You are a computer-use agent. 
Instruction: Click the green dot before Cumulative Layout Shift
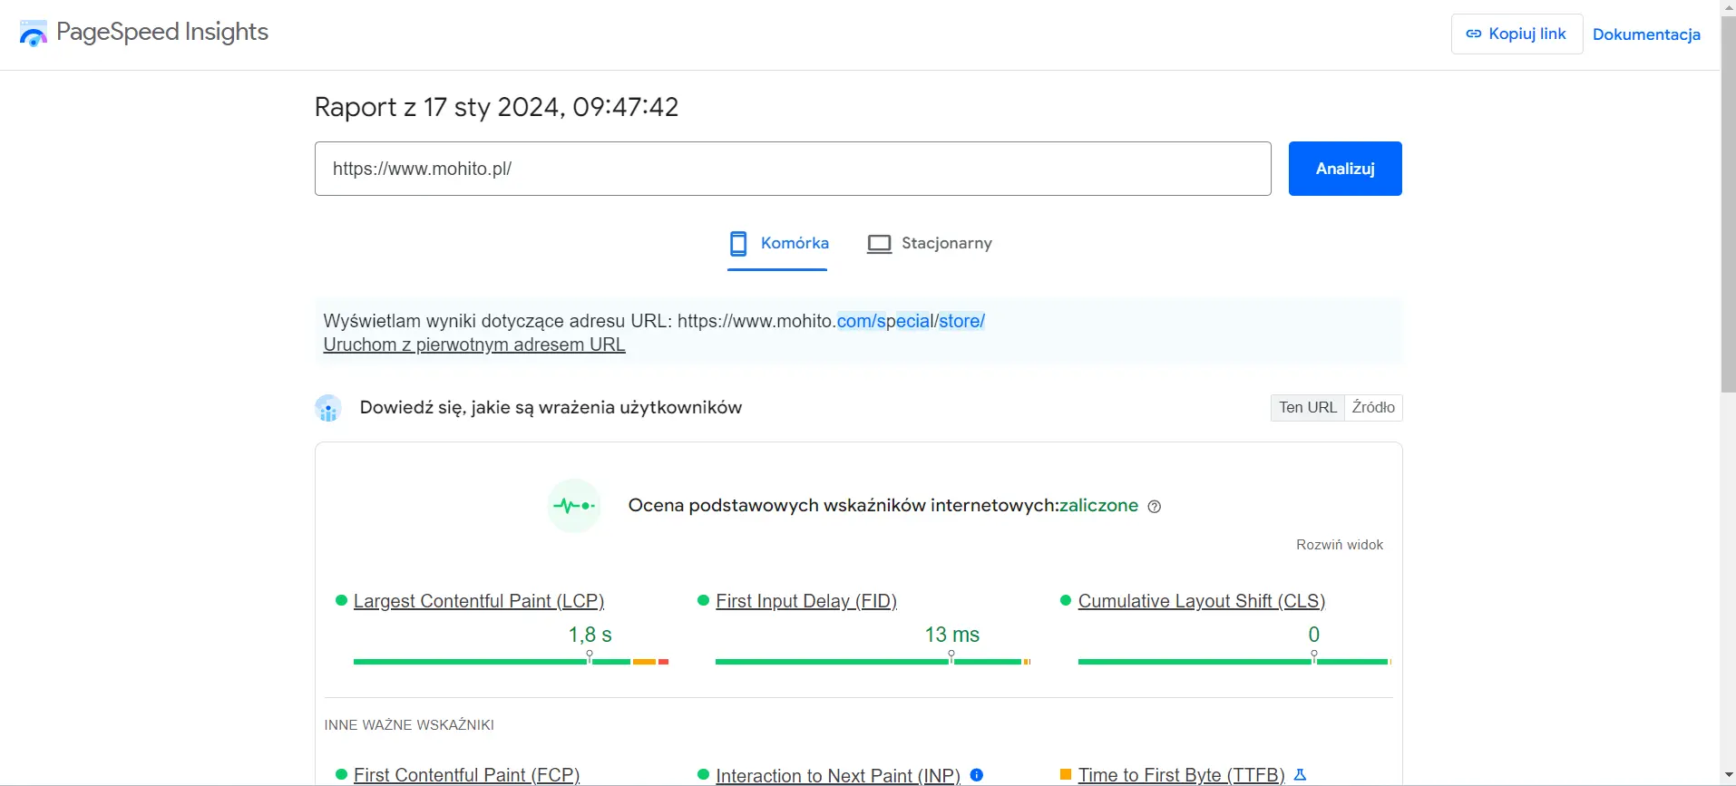coord(1066,600)
